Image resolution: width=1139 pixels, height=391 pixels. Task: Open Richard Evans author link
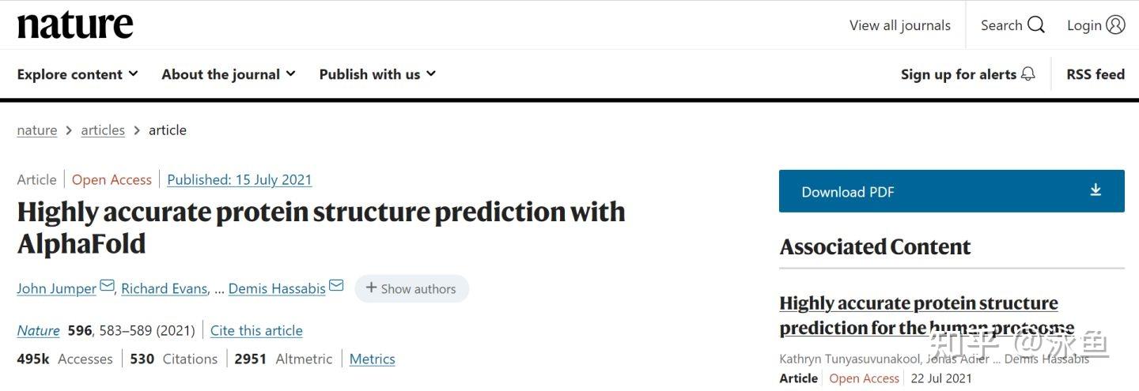(164, 288)
